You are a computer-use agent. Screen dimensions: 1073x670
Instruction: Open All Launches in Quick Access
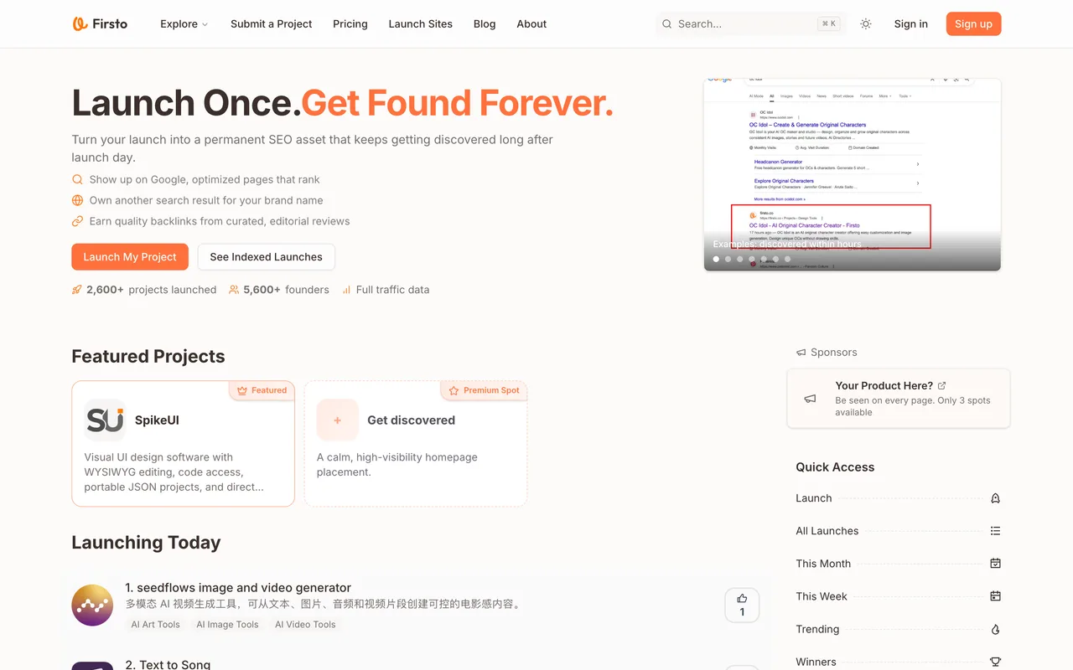[827, 531]
